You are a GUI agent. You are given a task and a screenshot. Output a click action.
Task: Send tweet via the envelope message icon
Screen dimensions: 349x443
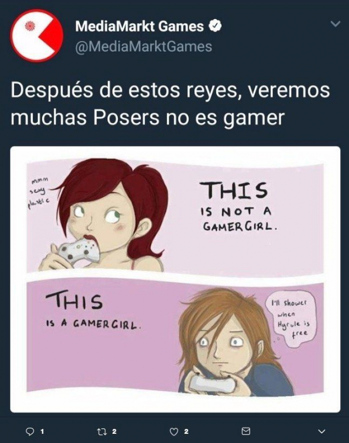tap(246, 431)
